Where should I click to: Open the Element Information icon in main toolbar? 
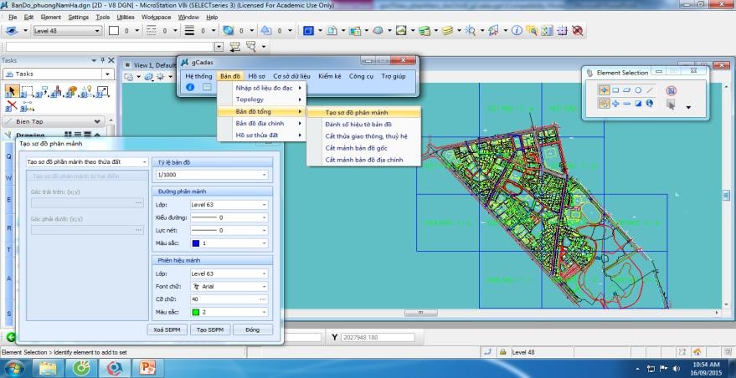pos(517,31)
